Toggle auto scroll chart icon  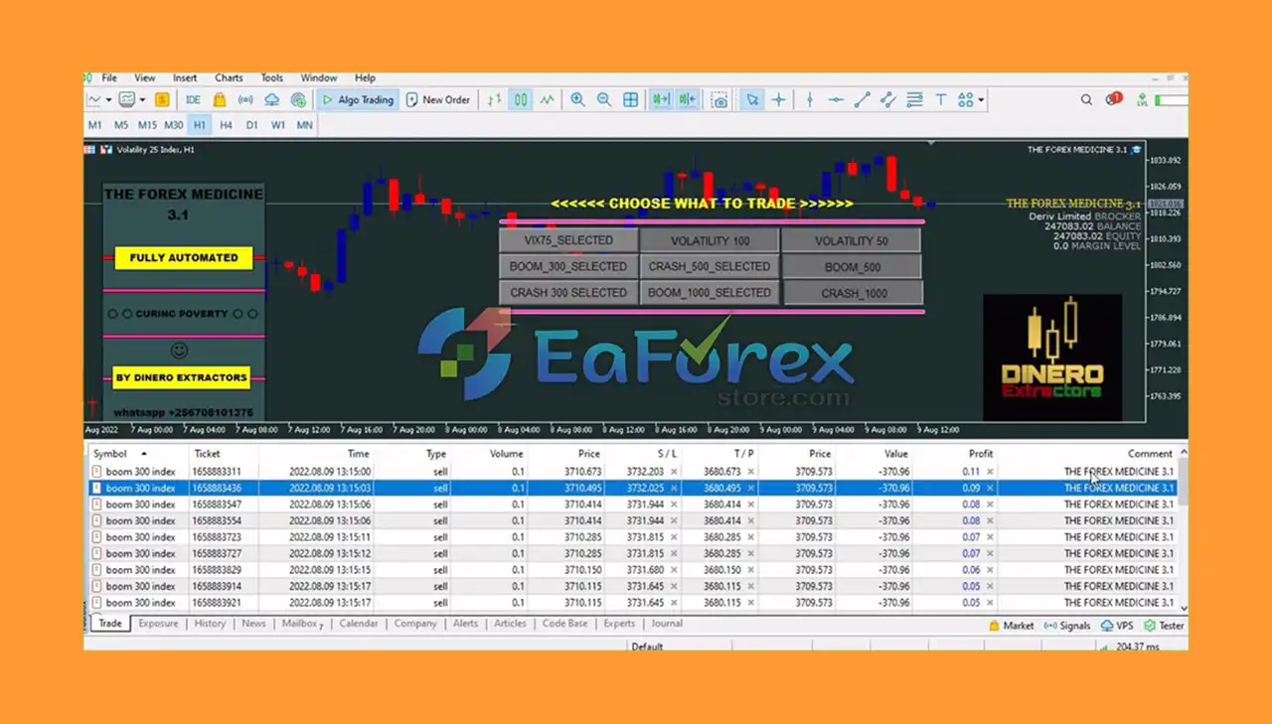(661, 99)
